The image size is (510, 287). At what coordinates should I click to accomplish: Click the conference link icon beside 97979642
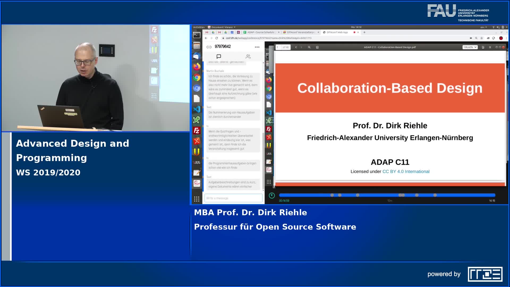point(209,47)
